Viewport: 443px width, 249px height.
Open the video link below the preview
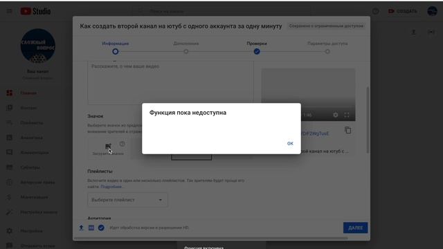click(315, 133)
